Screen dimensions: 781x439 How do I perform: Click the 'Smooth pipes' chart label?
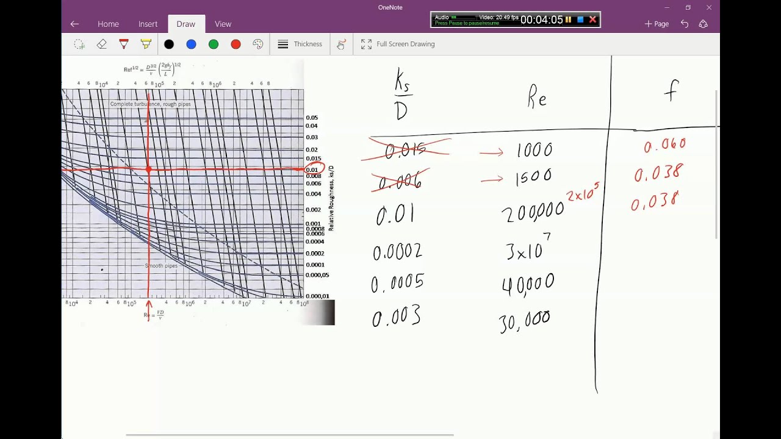pyautogui.click(x=161, y=266)
